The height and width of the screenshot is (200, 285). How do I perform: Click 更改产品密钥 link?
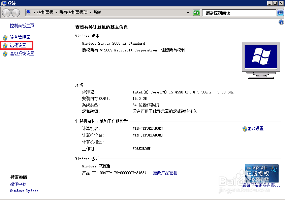coord(165,173)
